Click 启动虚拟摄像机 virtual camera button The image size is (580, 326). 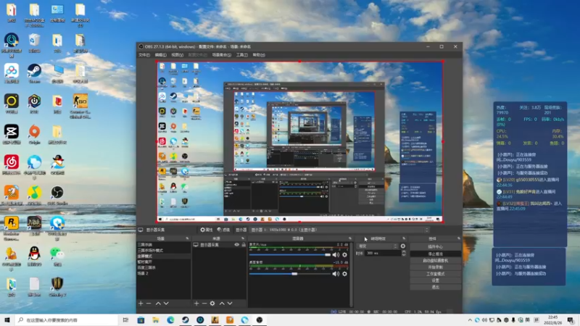pos(436,261)
